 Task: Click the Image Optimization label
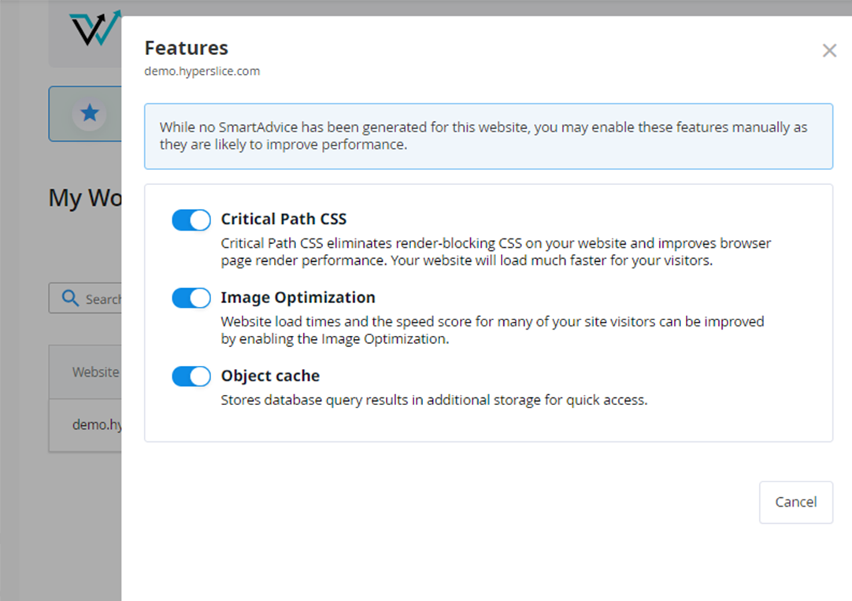pyautogui.click(x=298, y=297)
